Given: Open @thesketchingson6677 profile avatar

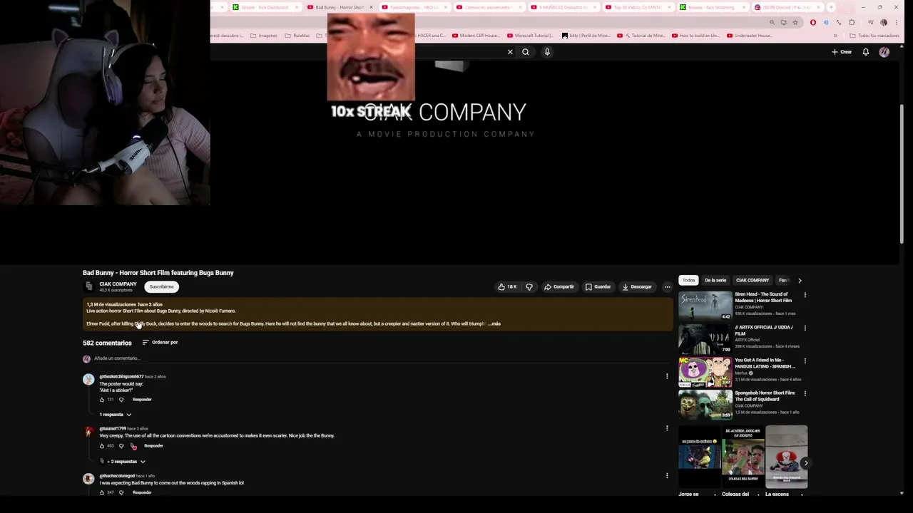Looking at the screenshot, I should [x=88, y=379].
